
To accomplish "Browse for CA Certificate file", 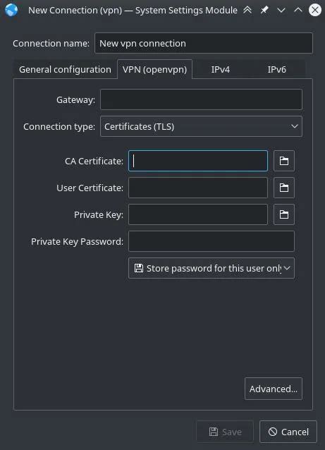I will 284,161.
